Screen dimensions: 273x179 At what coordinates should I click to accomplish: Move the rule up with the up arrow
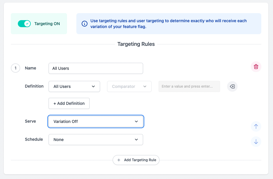256,126
